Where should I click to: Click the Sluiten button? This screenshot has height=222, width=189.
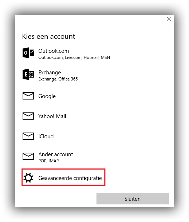[133, 199]
